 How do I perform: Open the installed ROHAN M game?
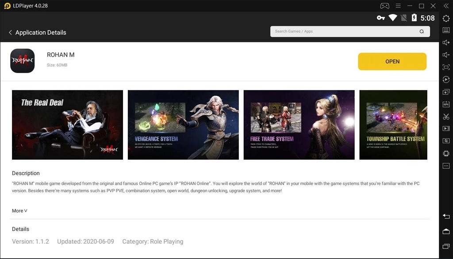click(392, 61)
